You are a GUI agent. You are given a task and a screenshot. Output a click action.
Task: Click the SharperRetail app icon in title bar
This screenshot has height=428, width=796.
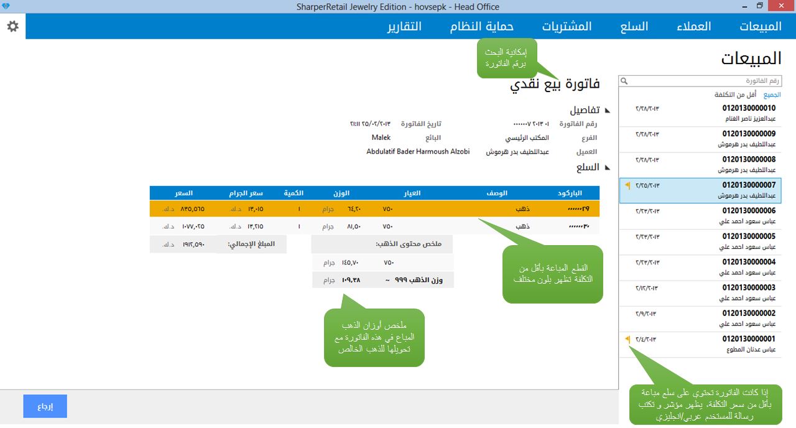point(6,6)
